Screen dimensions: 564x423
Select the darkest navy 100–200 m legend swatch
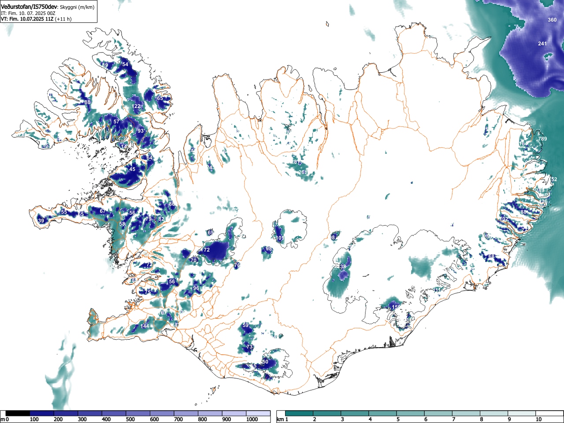[42, 413]
